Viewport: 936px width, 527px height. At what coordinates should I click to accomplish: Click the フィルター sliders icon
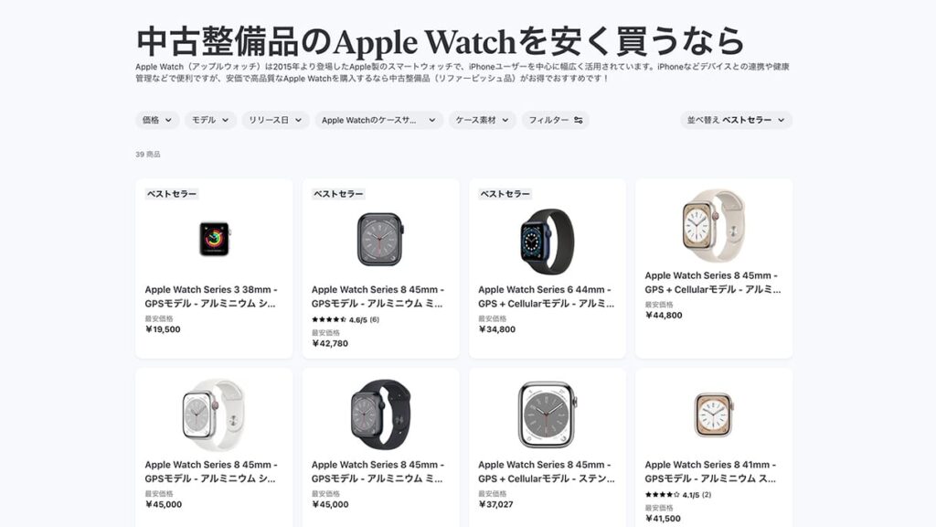(x=579, y=120)
